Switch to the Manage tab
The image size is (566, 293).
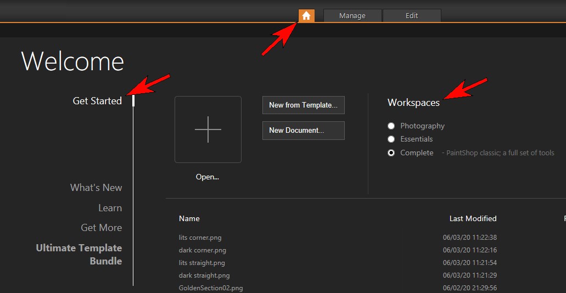pos(352,16)
